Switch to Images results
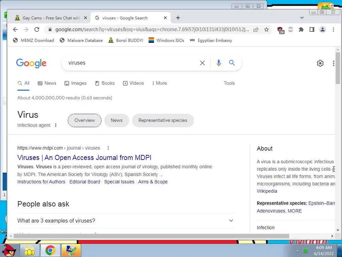The image size is (342, 257). [75, 83]
